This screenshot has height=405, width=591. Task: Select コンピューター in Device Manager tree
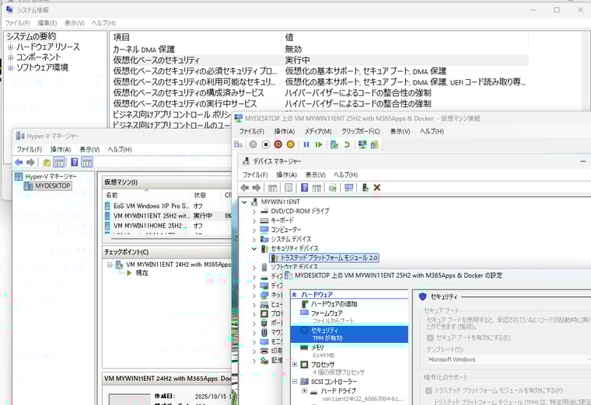point(286,230)
